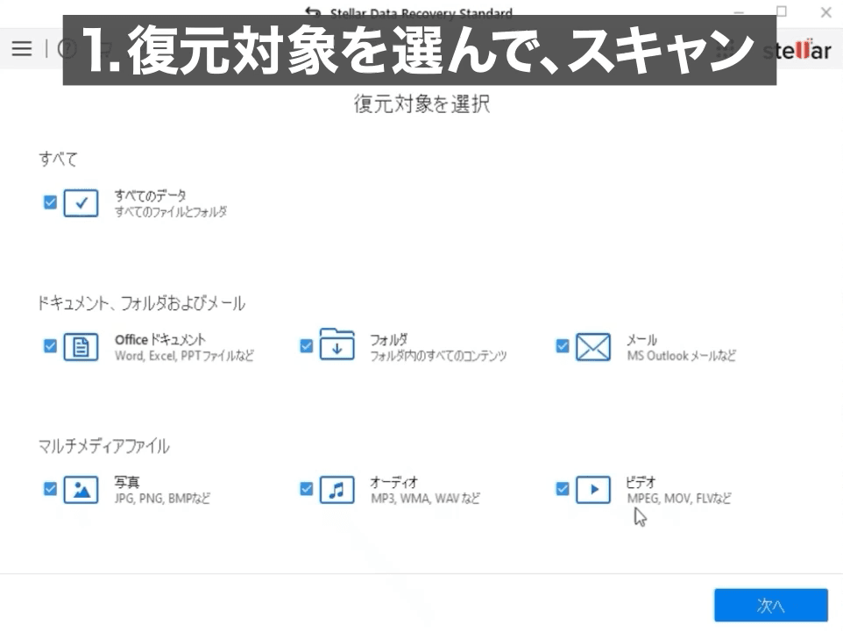Viewport: 843px width, 631px height.
Task: Click the フォルダ folder icon
Action: click(x=336, y=345)
